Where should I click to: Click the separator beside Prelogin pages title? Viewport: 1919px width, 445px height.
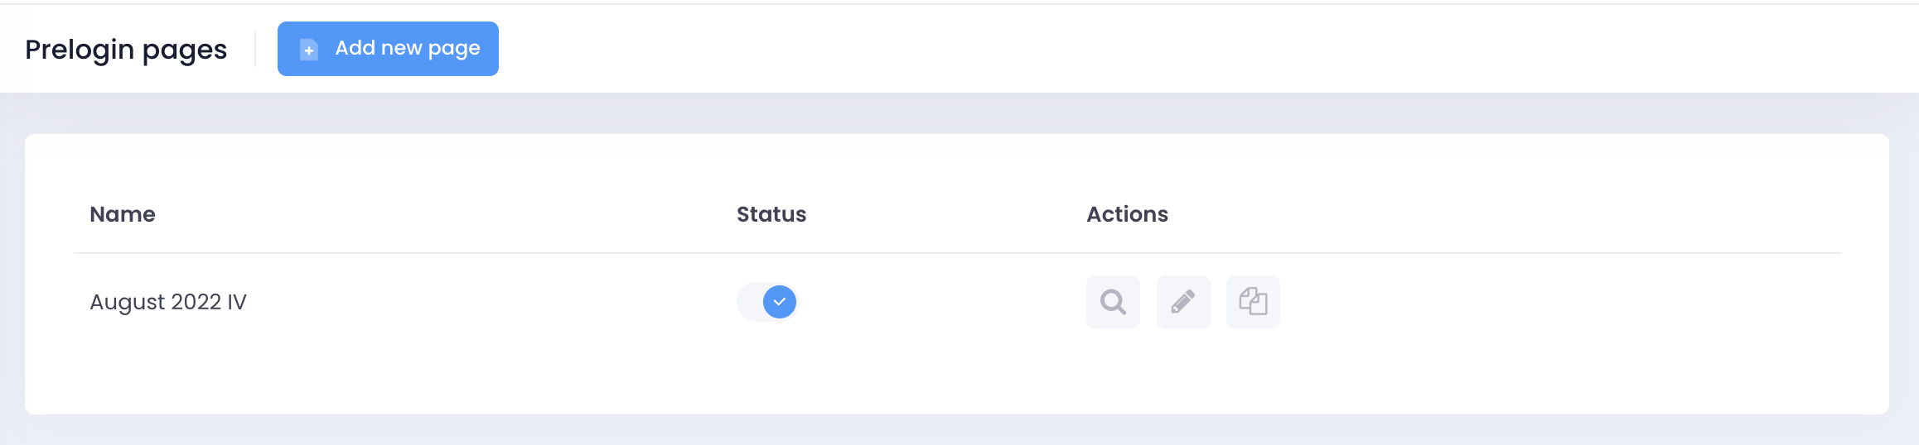(x=255, y=49)
